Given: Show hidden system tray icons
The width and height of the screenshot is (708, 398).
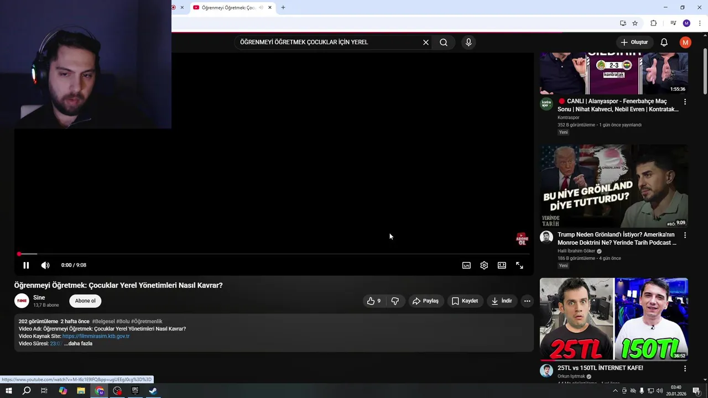Looking at the screenshot, I should coord(615,391).
